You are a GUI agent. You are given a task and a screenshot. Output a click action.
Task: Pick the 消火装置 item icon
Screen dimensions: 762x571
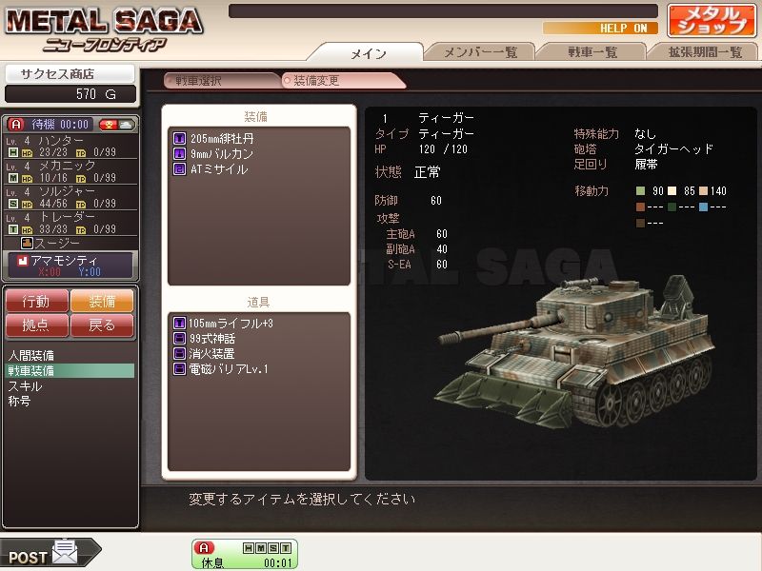point(179,353)
